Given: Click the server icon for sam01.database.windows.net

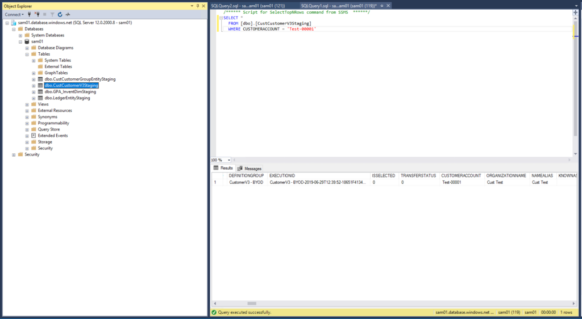Looking at the screenshot, I should coord(14,23).
